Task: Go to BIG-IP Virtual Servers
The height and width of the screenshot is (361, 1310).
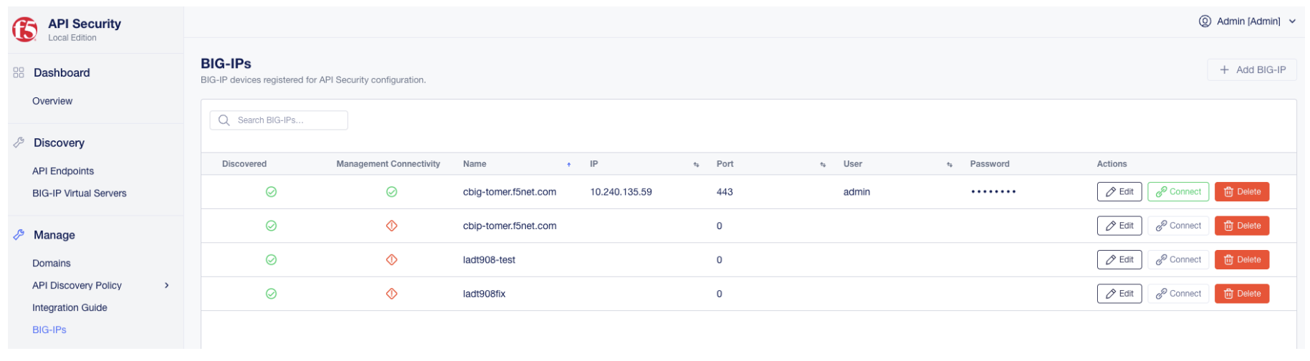Action: click(80, 193)
